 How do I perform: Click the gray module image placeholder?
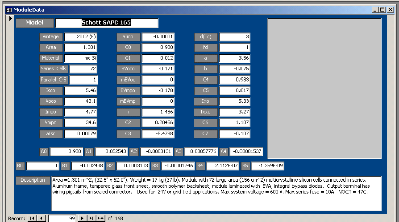[x=325, y=88]
